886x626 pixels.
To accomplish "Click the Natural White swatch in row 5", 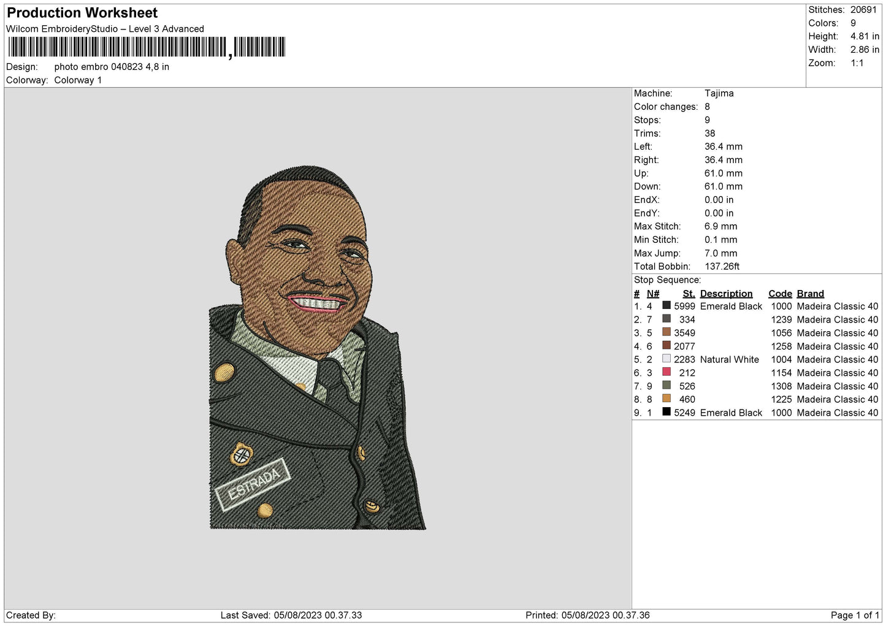I will click(x=666, y=359).
